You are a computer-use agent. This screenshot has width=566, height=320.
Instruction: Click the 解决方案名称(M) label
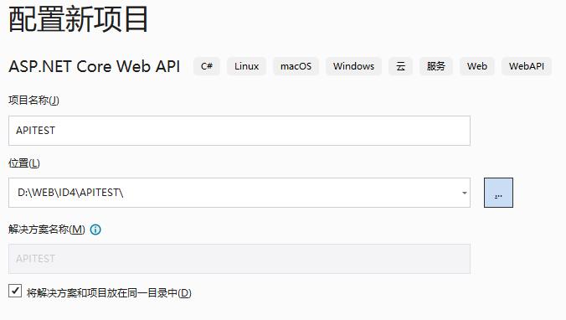(47, 230)
